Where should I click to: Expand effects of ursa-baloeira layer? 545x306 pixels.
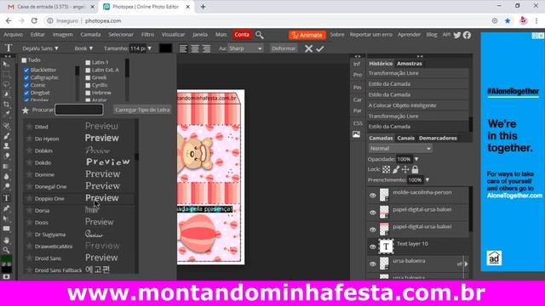point(466,263)
